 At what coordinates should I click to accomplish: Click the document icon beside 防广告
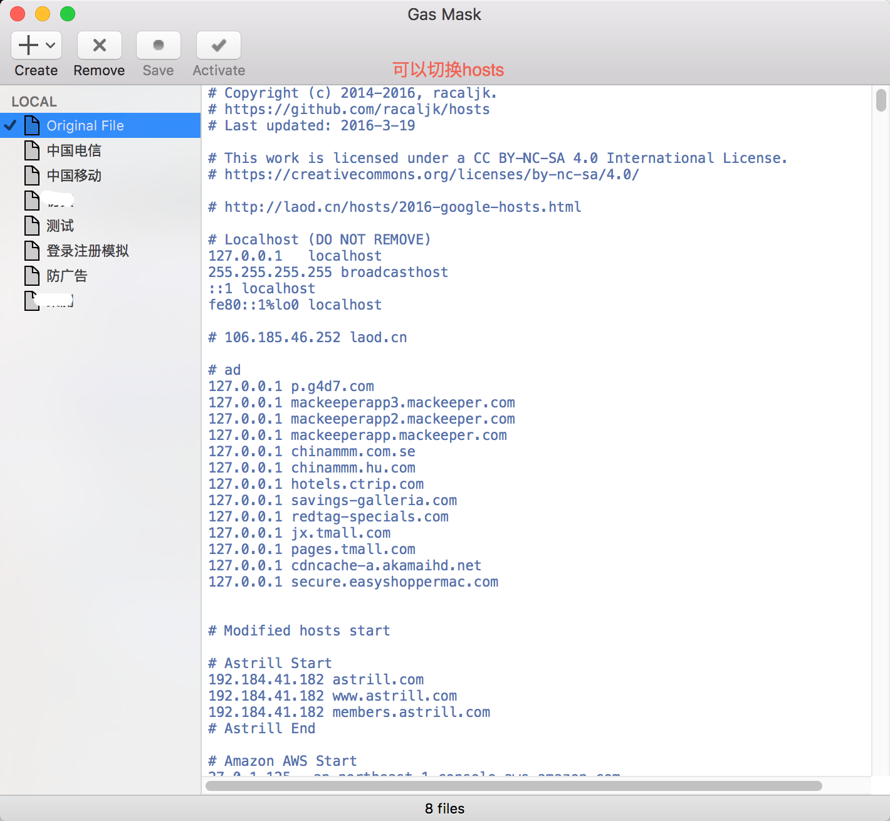(32, 276)
